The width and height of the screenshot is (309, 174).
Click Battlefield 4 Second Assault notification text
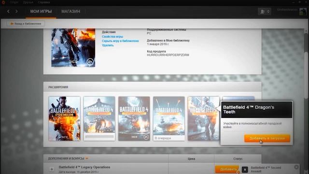pos(266,170)
